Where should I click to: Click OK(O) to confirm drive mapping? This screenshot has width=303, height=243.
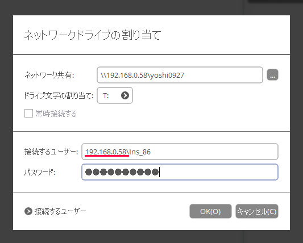tap(210, 211)
